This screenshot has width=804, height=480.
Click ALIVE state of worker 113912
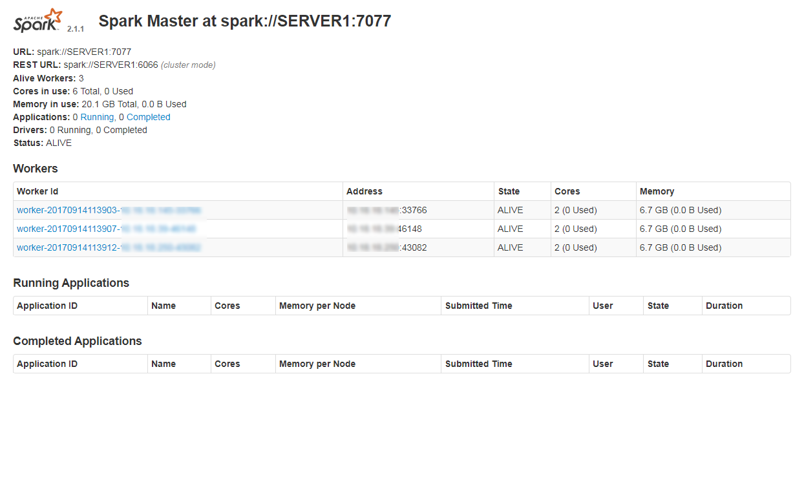pyautogui.click(x=511, y=247)
